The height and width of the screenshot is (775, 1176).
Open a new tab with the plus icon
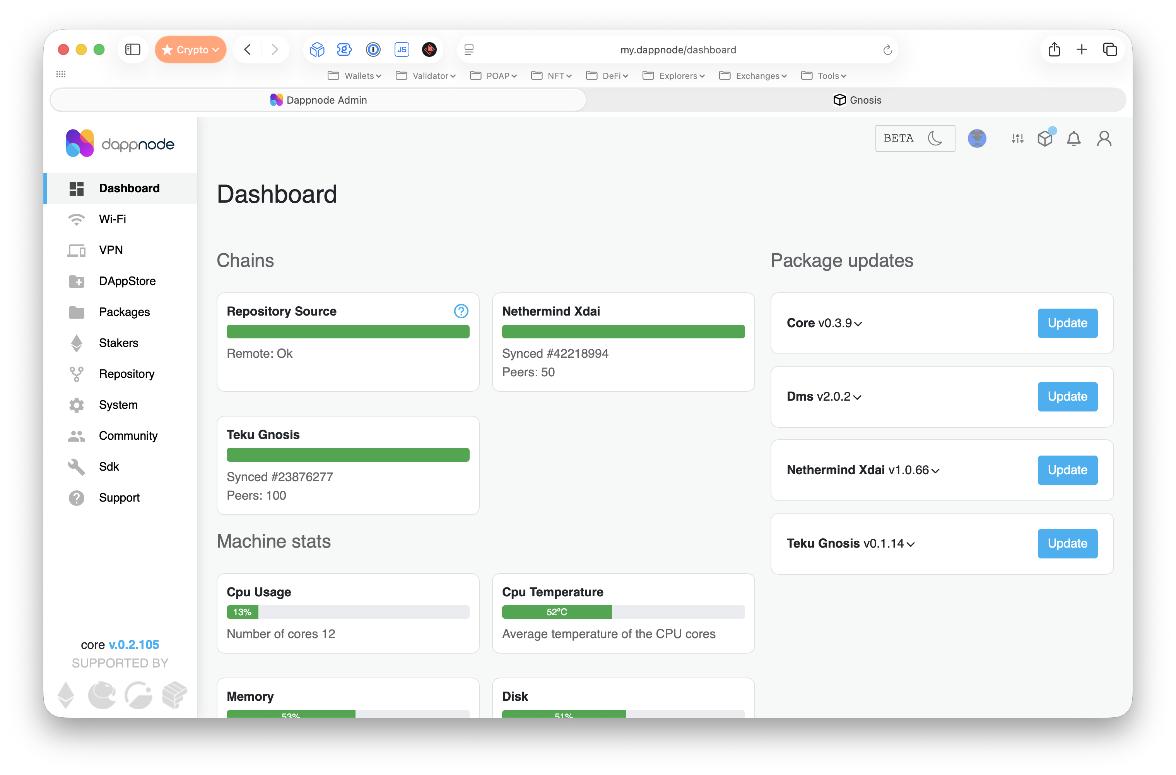point(1082,50)
